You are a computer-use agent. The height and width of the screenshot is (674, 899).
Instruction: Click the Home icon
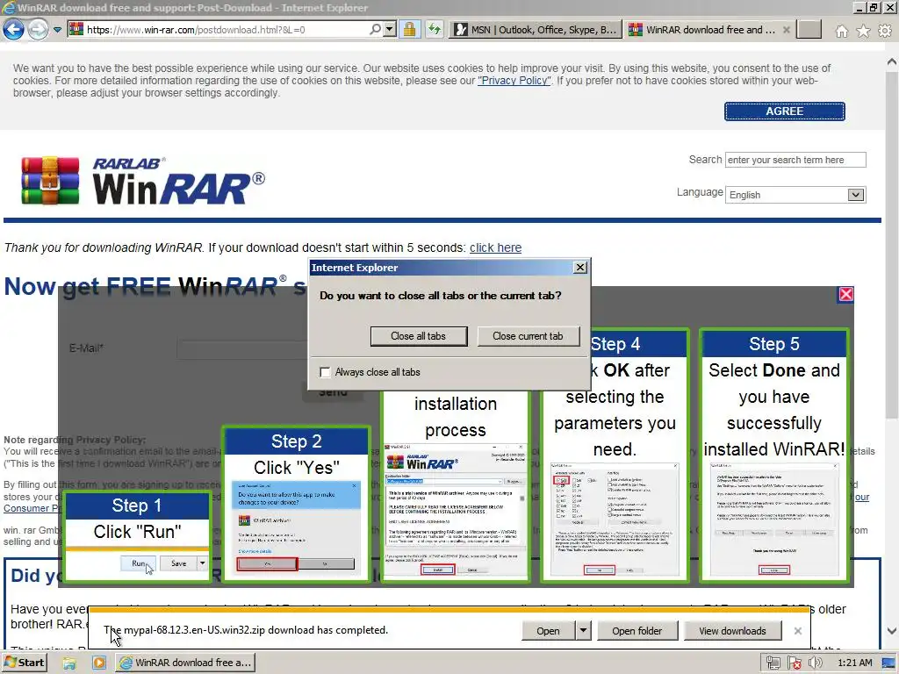[841, 31]
